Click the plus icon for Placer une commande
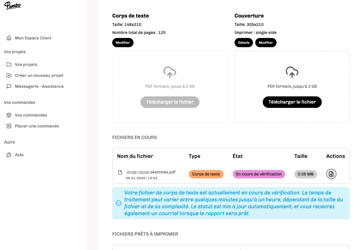The height and width of the screenshot is (250, 360). tap(9, 126)
